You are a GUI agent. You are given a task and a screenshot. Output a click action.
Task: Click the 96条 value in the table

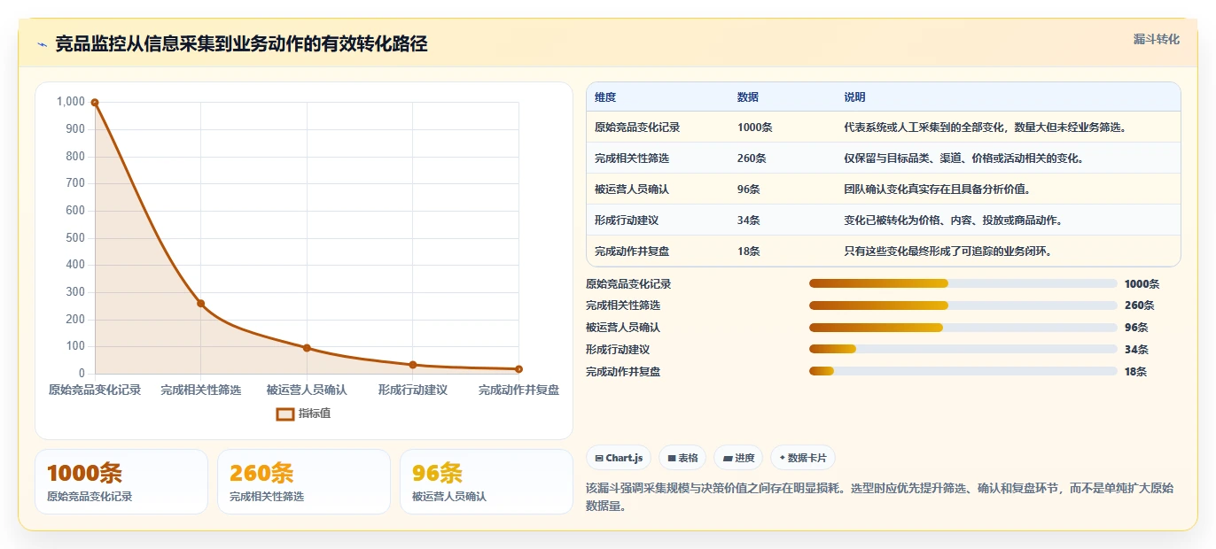pos(749,189)
